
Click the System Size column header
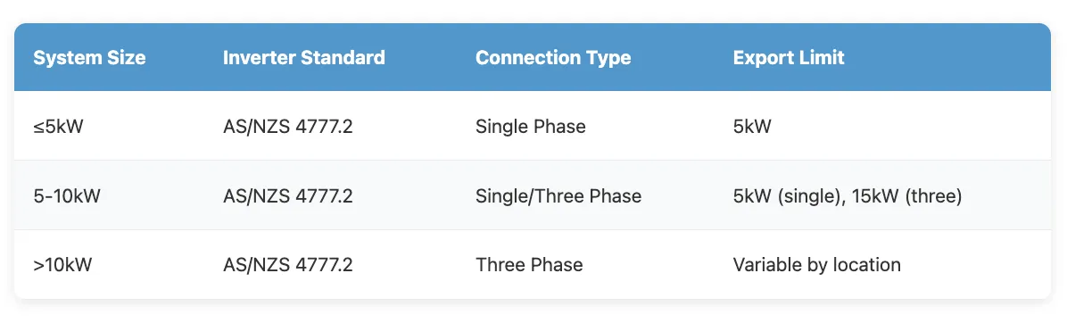coord(89,58)
